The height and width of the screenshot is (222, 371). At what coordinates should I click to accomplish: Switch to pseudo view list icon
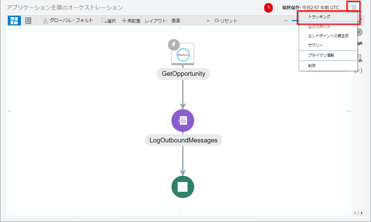pos(28,21)
